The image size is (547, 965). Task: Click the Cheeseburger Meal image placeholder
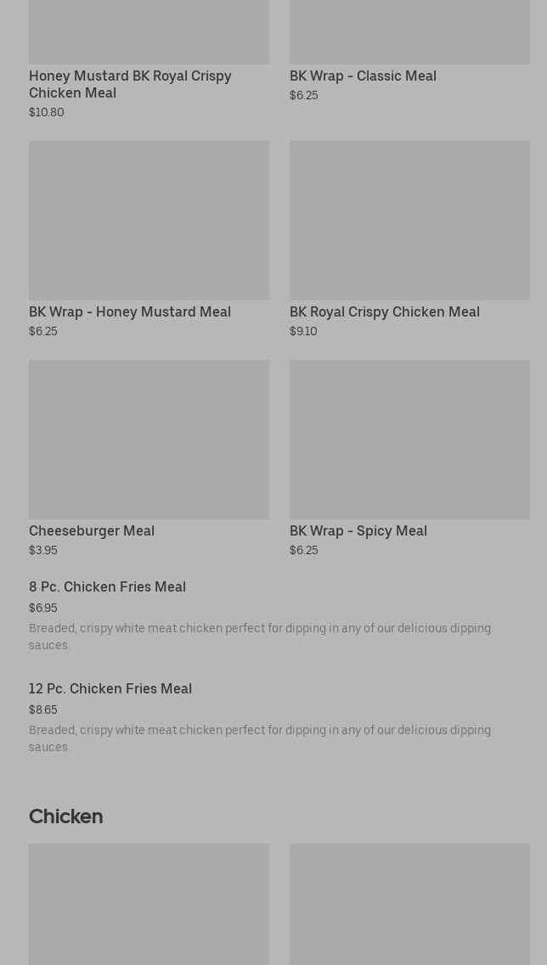pyautogui.click(x=149, y=439)
